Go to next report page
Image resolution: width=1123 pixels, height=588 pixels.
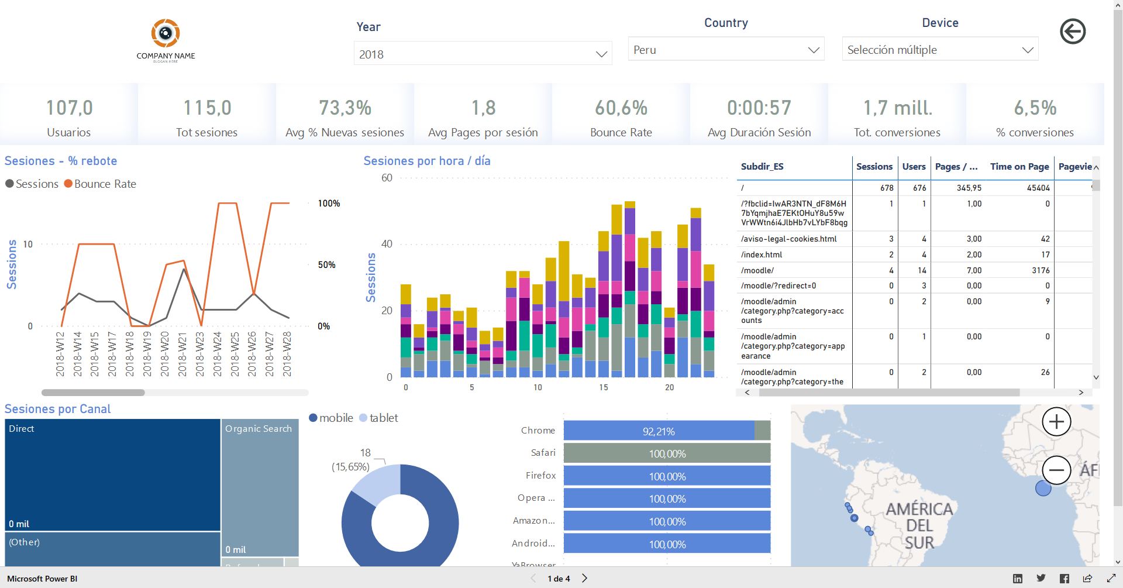click(584, 579)
